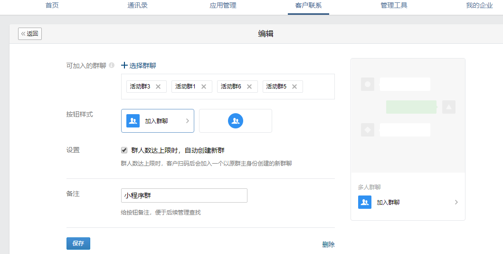Image resolution: width=503 pixels, height=254 pixels.
Task: Uncheck 群人数达上限时，自动创建新群 checkbox
Action: [124, 150]
